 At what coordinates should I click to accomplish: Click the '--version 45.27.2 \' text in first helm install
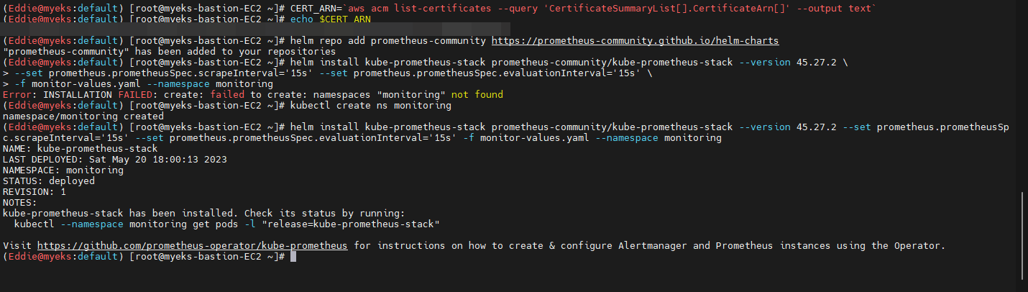point(794,63)
